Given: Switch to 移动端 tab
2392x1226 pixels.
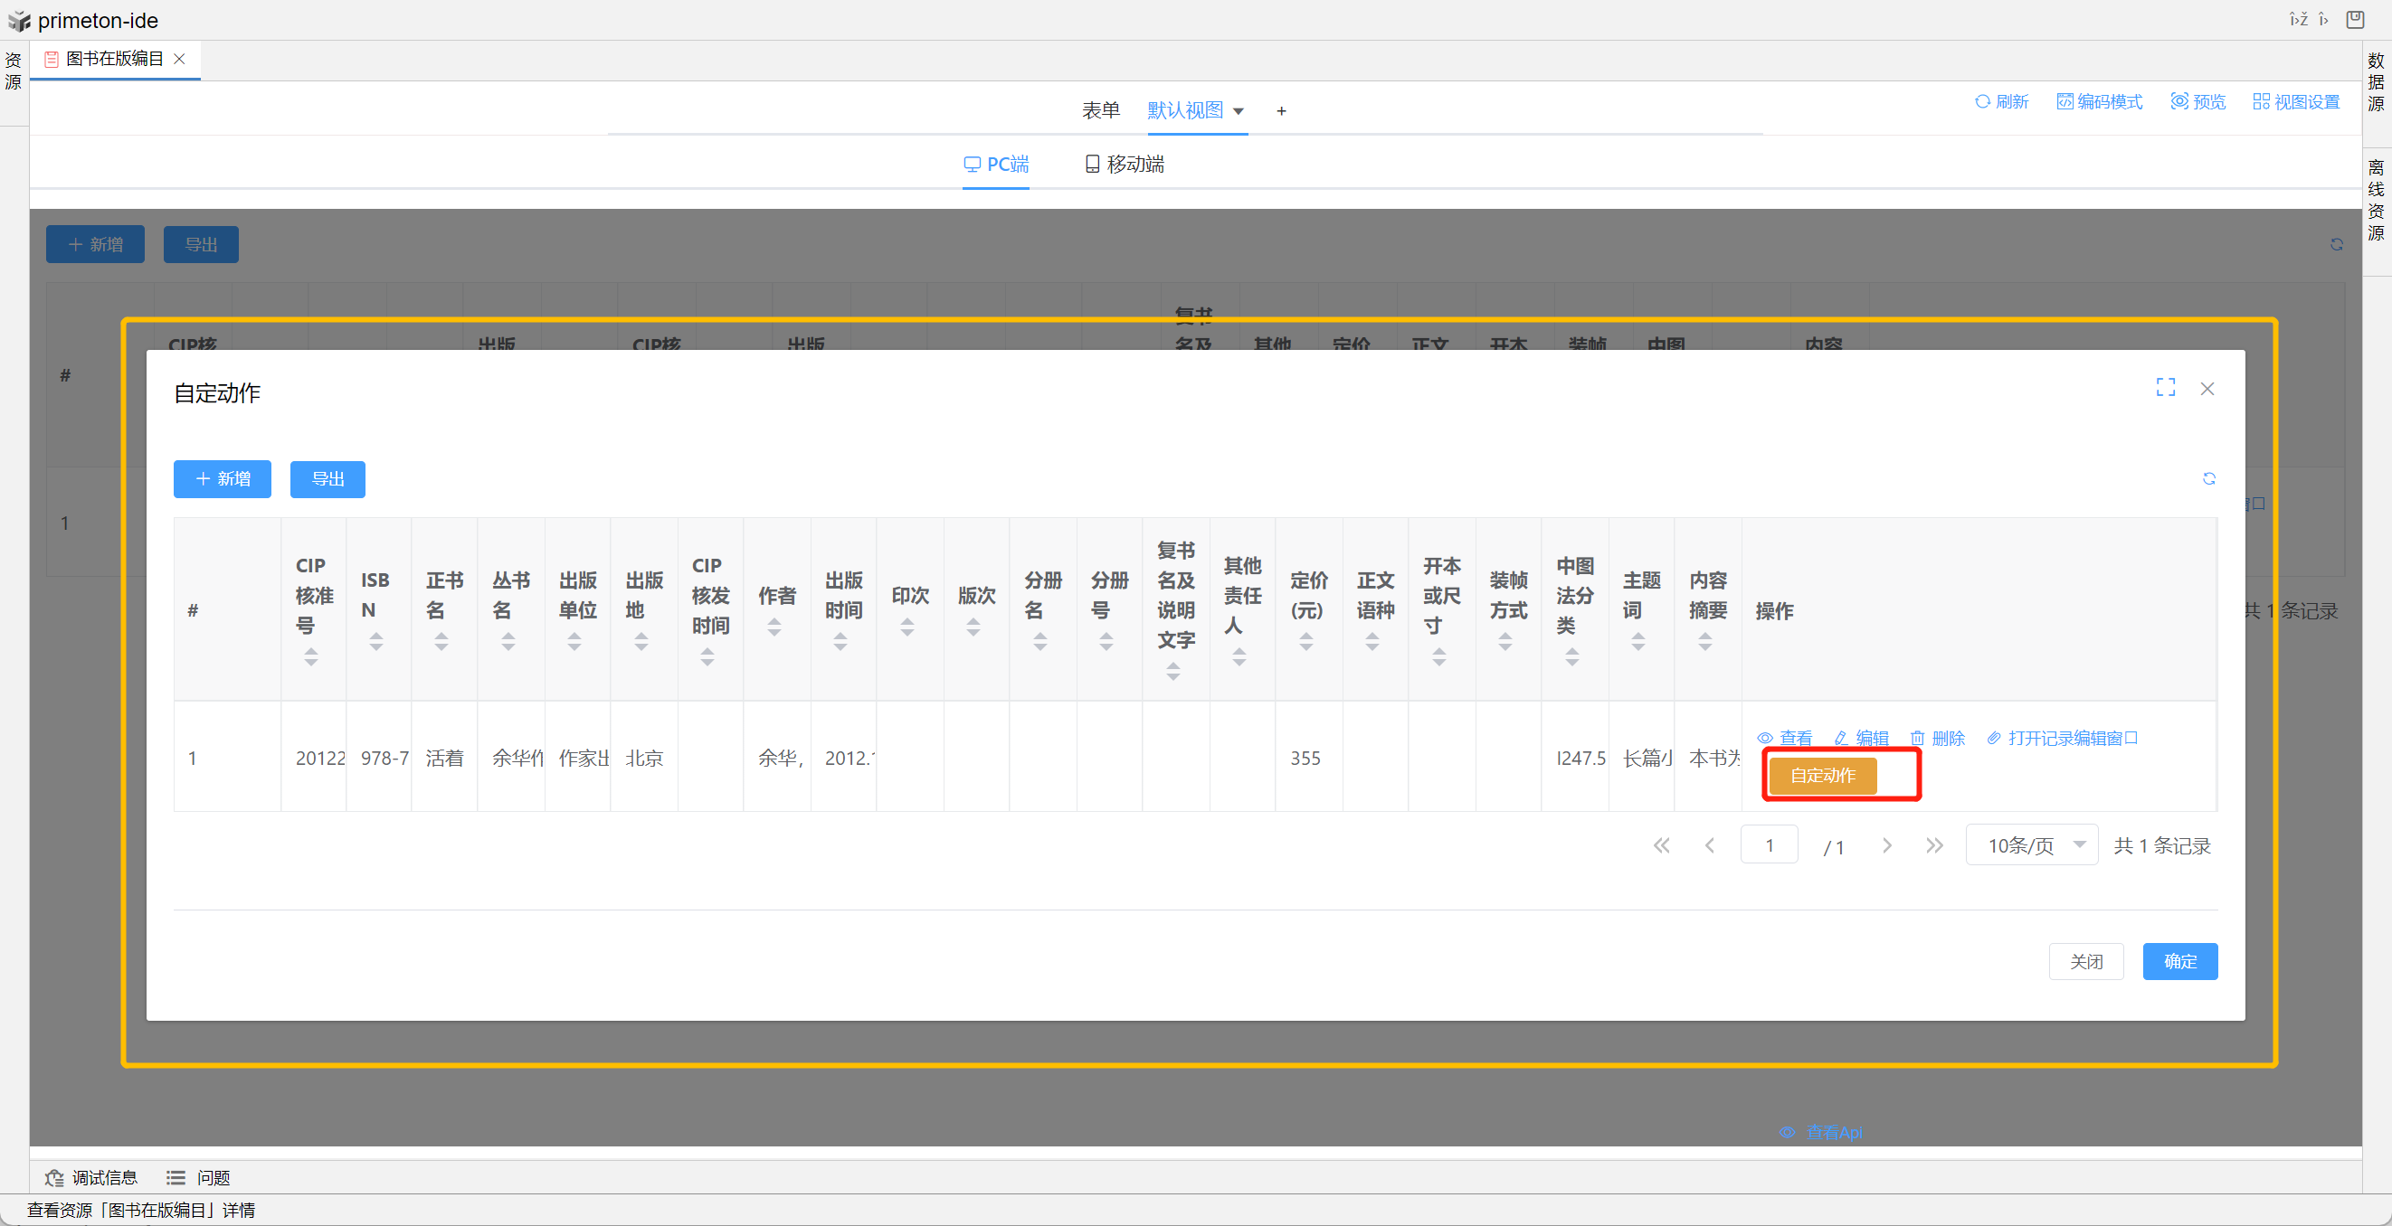Looking at the screenshot, I should [1125, 165].
